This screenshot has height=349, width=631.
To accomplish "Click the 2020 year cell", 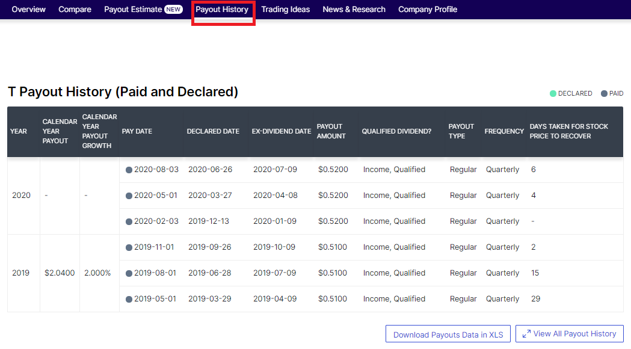I will 21,195.
